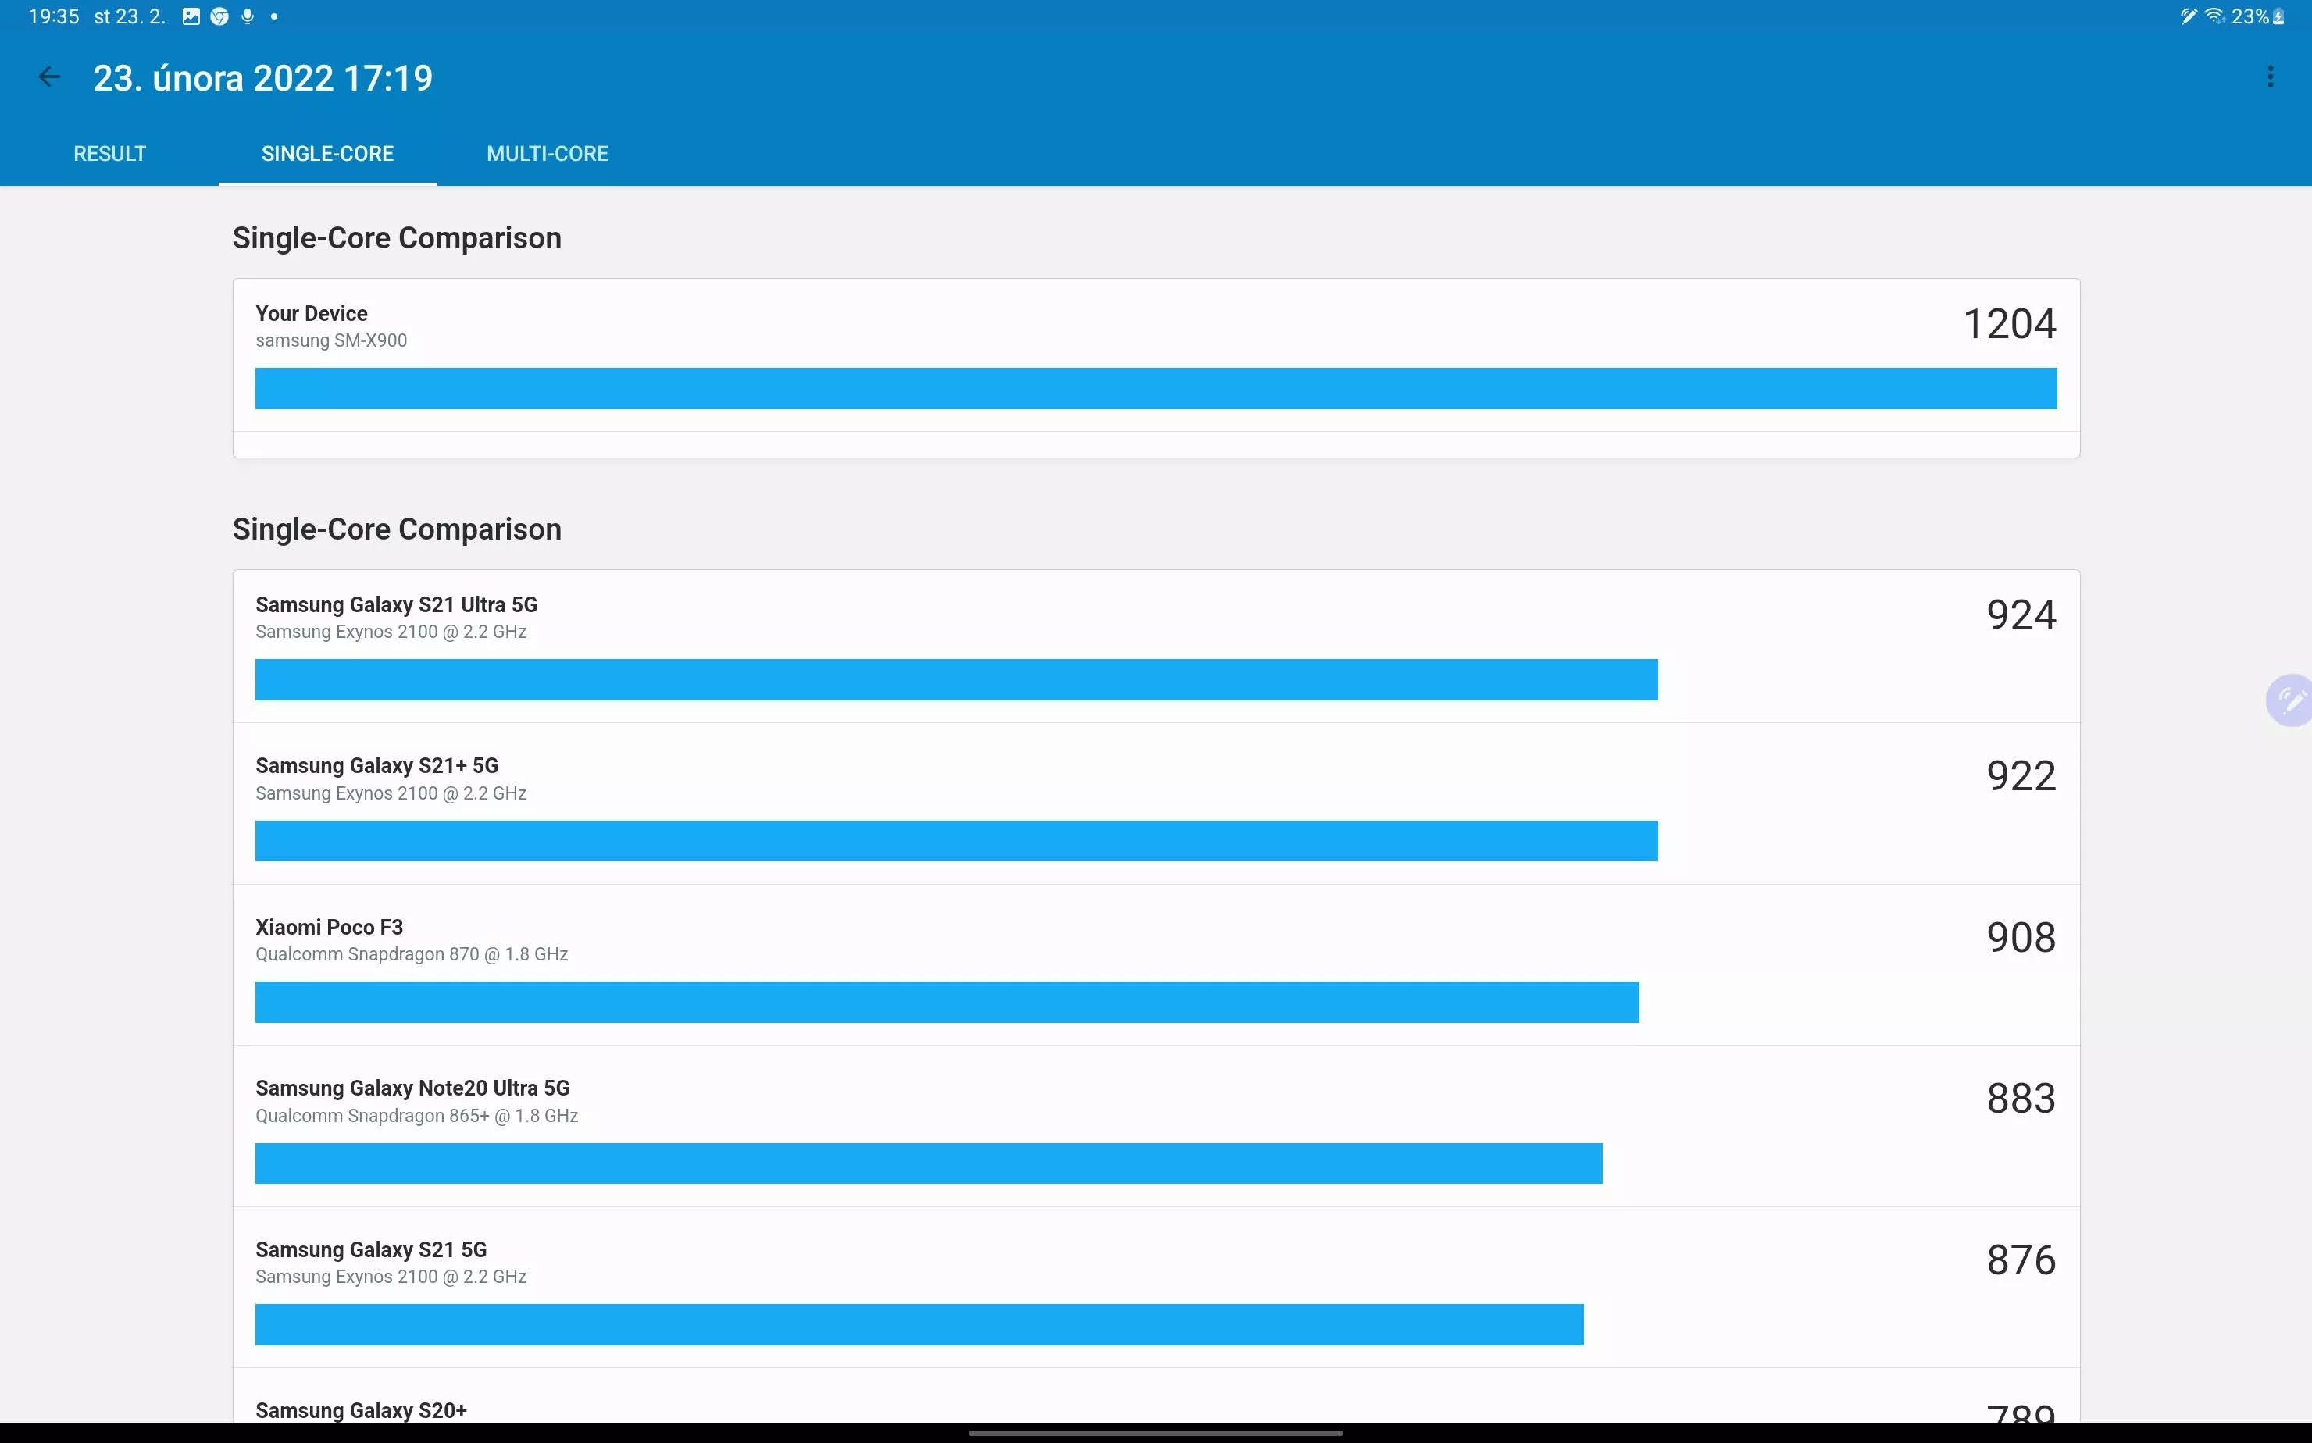The image size is (2312, 1443).
Task: Tap the score 924
Action: coord(2021,615)
